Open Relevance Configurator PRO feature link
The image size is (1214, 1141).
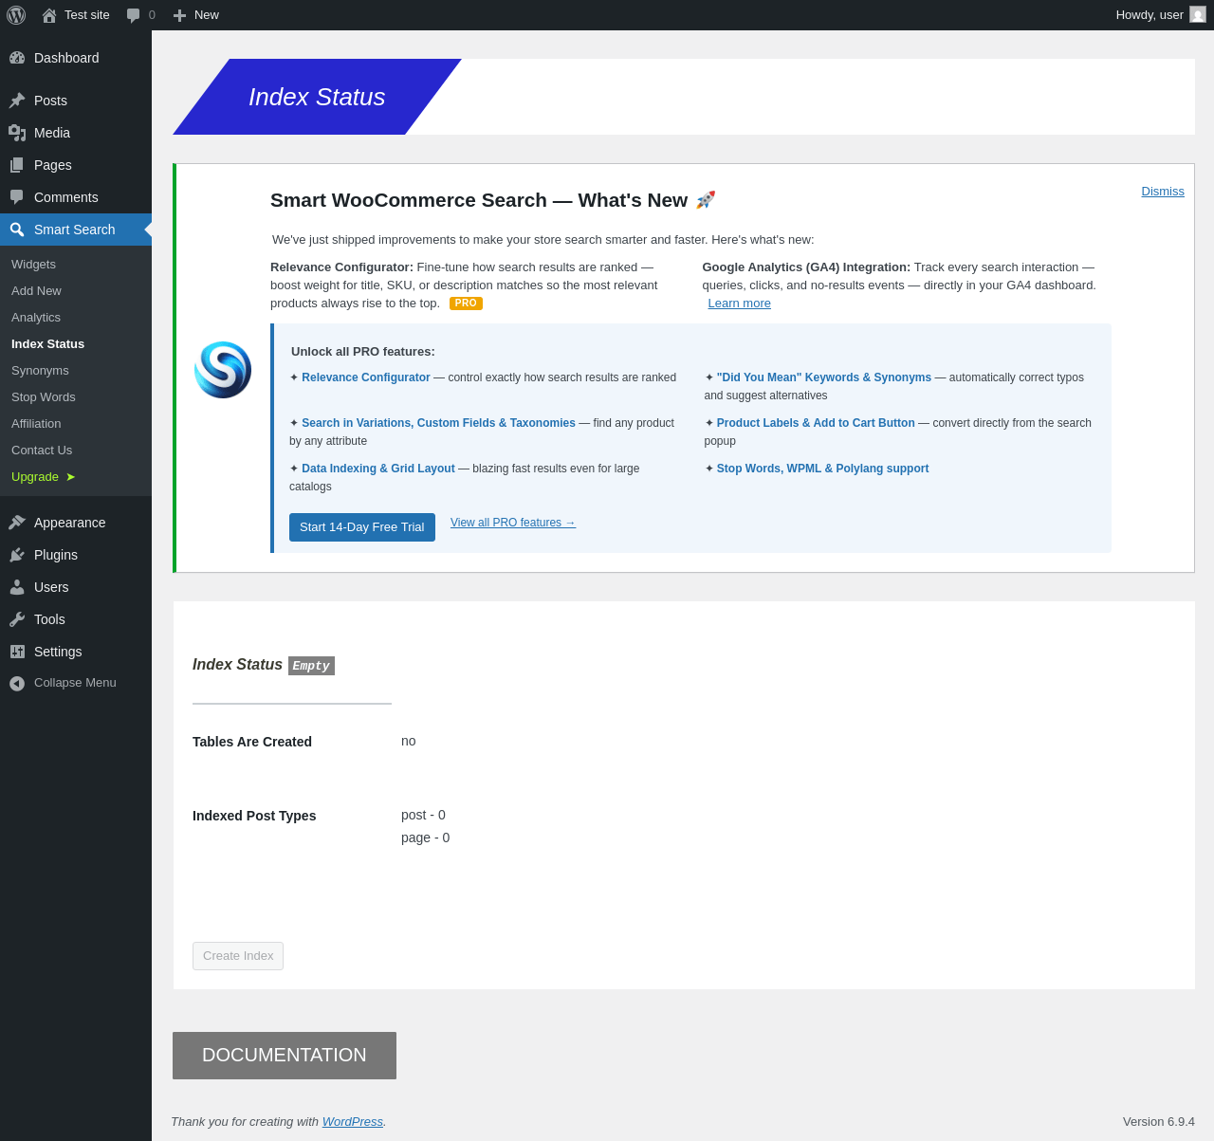366,377
